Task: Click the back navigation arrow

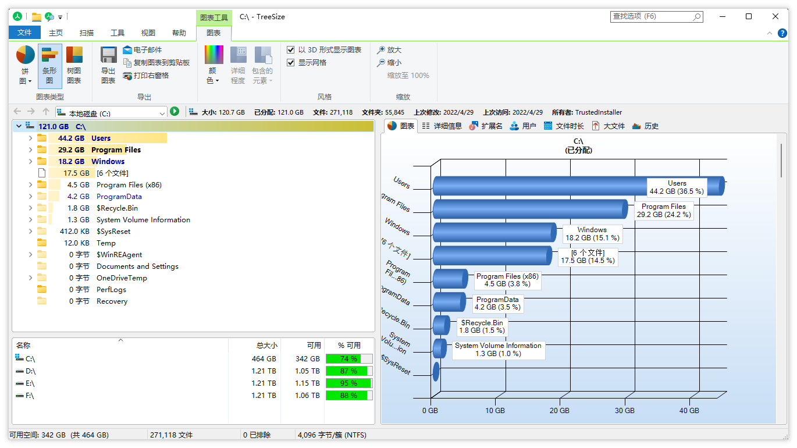Action: 17,111
